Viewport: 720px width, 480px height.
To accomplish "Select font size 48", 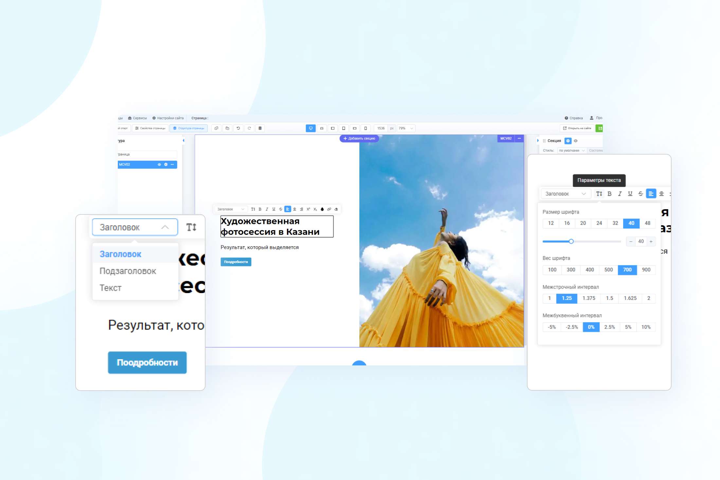I will (x=647, y=223).
